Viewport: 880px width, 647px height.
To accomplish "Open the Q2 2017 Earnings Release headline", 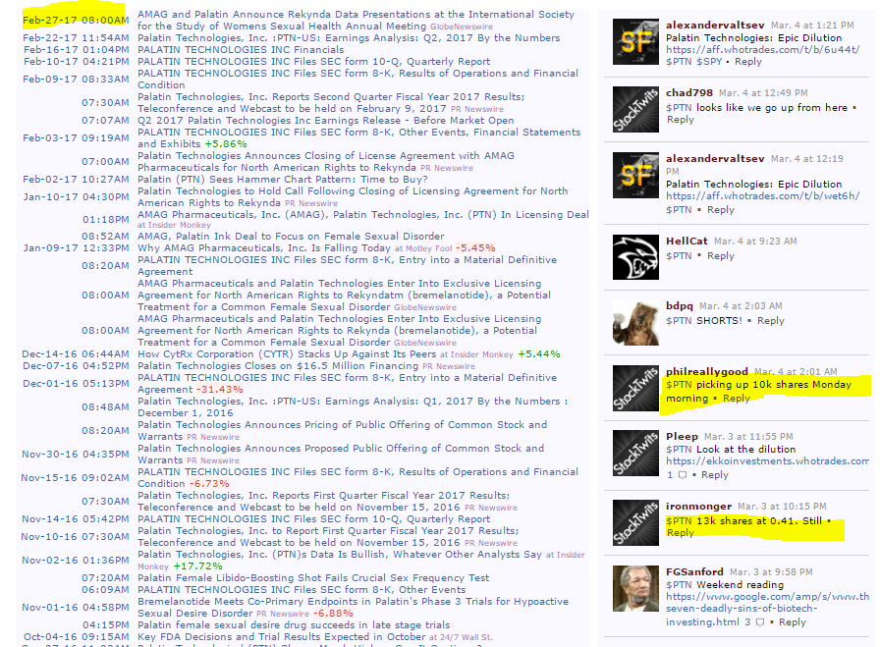I will coord(325,121).
